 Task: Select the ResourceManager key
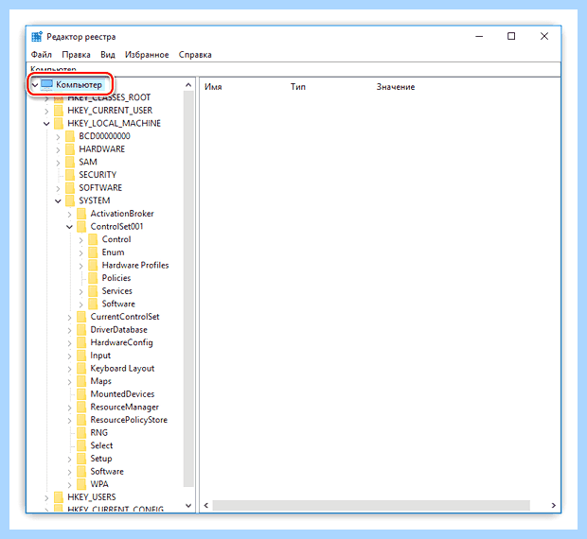pyautogui.click(x=125, y=407)
